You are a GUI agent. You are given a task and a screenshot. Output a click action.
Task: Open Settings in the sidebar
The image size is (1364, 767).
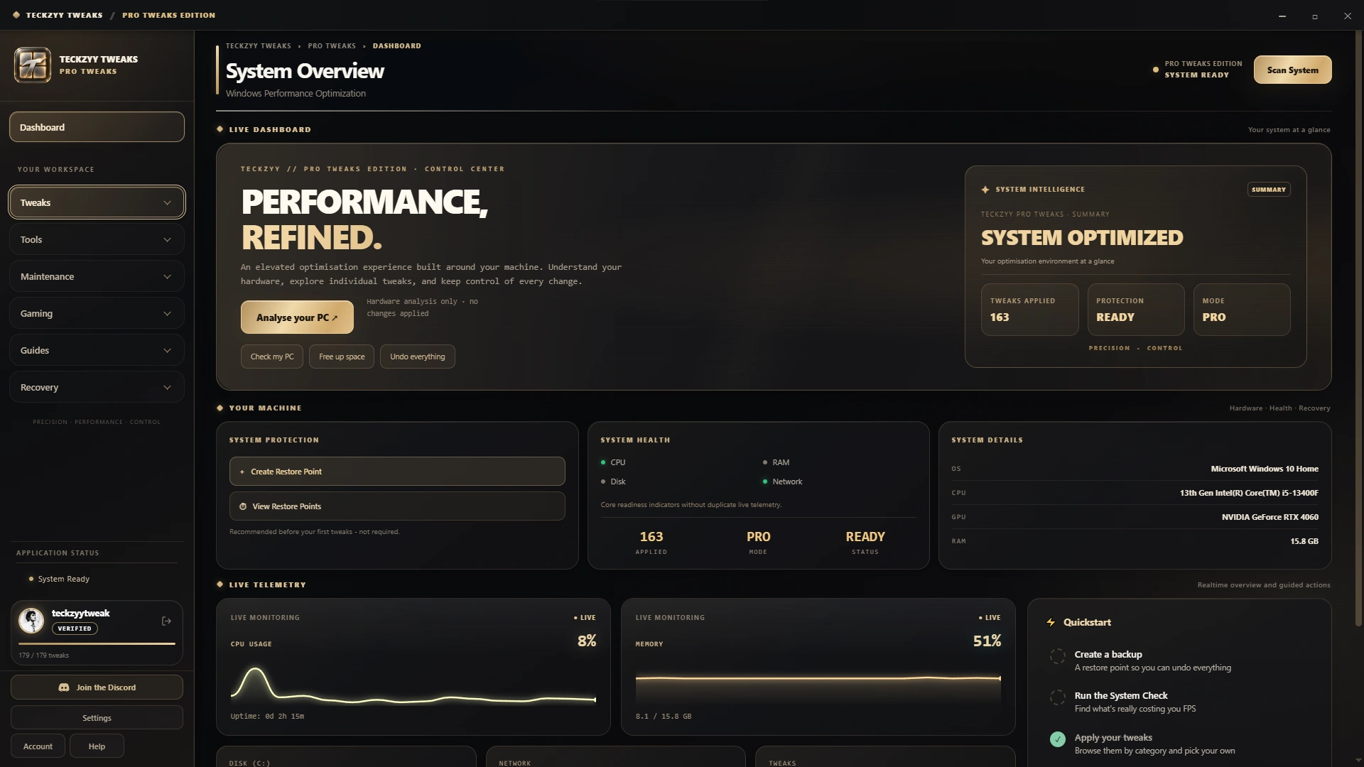[97, 718]
